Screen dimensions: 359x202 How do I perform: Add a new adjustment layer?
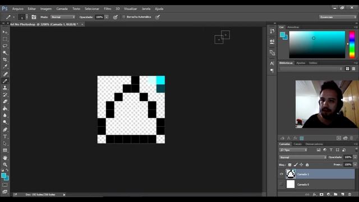click(329, 194)
